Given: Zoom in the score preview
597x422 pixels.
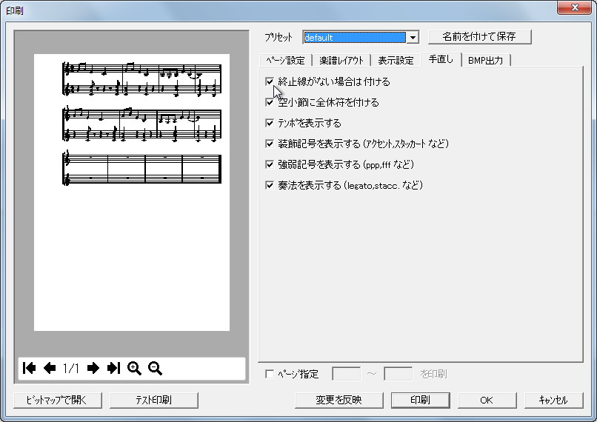Looking at the screenshot, I should click(134, 369).
